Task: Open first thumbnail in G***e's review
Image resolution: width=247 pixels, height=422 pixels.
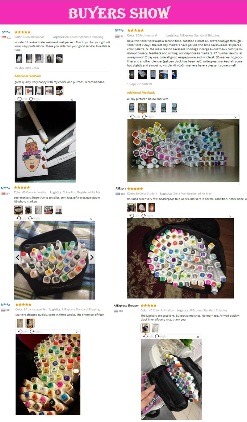Action: 19,58
